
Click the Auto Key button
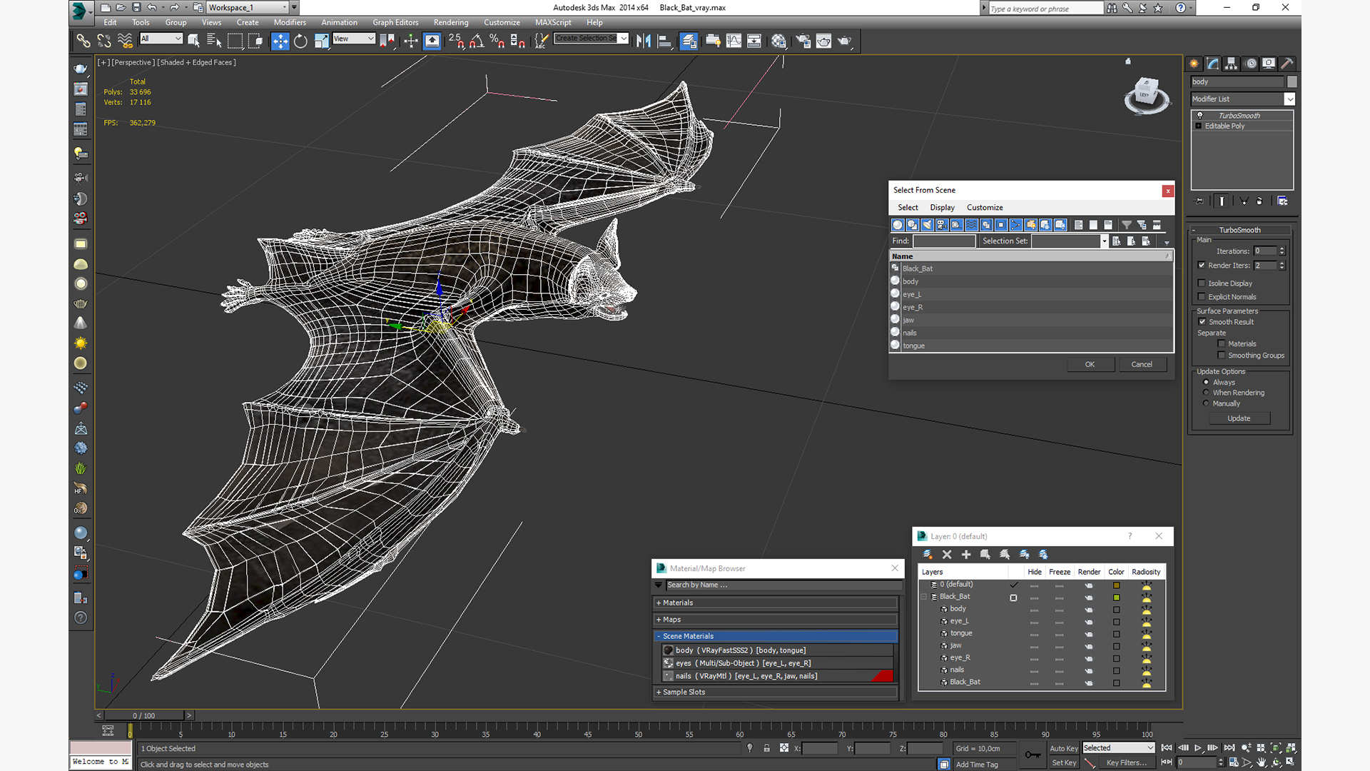click(1063, 749)
